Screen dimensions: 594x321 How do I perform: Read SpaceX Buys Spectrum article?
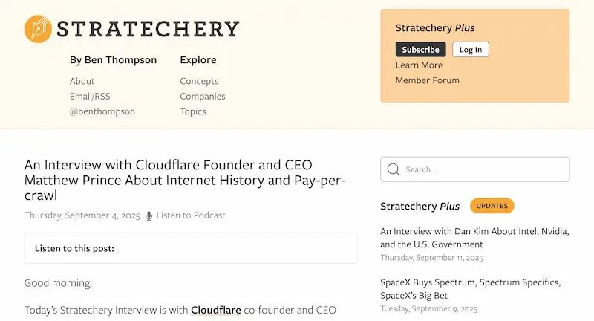coord(471,289)
